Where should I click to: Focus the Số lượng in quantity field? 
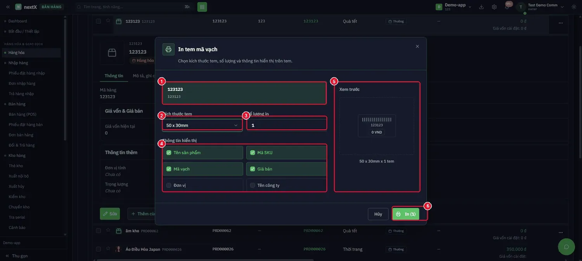point(287,125)
